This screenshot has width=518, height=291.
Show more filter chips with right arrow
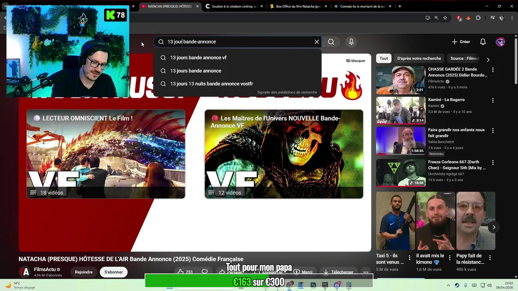(488, 59)
